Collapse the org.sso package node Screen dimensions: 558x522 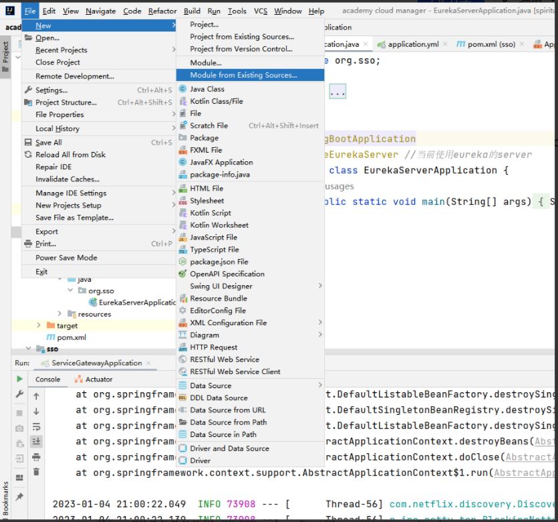coord(70,290)
